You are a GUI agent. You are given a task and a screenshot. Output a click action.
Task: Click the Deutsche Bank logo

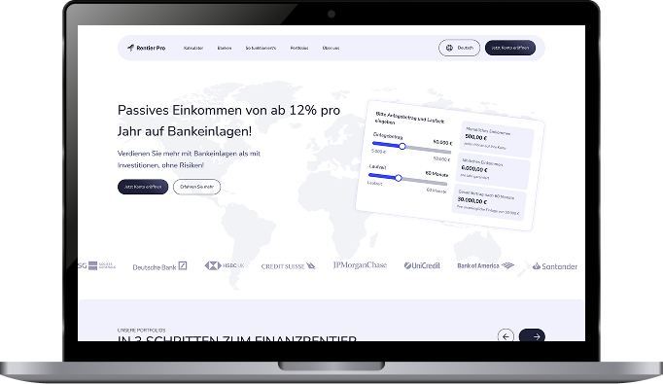pyautogui.click(x=159, y=266)
